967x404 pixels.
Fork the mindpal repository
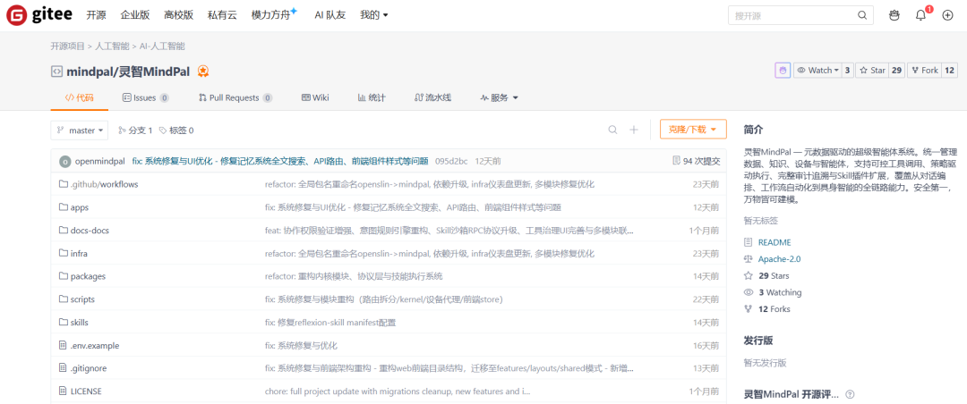pos(924,71)
